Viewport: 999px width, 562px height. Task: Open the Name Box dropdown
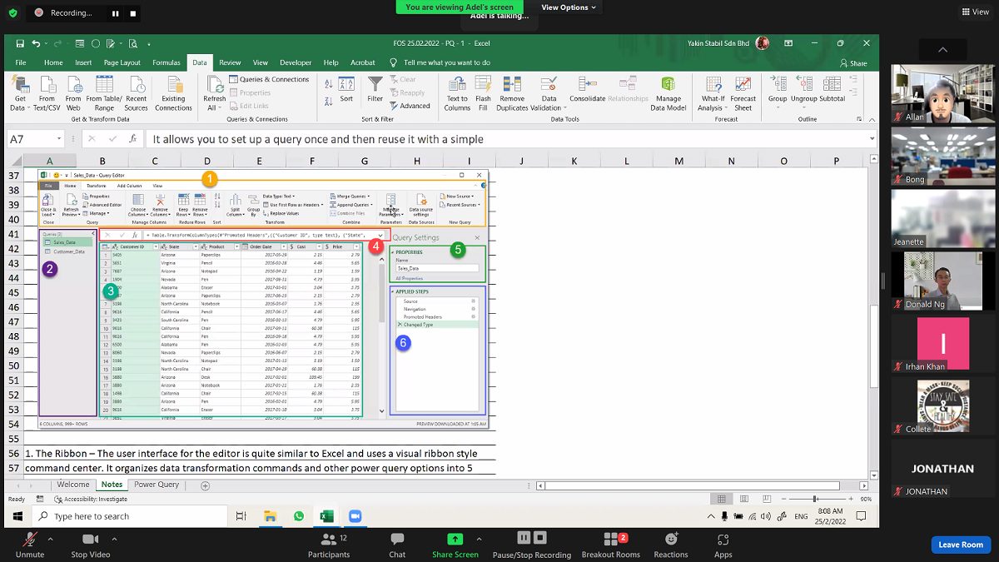pos(59,139)
